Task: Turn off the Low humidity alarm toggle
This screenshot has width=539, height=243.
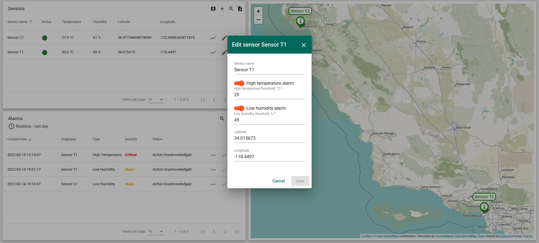Action: pos(239,108)
